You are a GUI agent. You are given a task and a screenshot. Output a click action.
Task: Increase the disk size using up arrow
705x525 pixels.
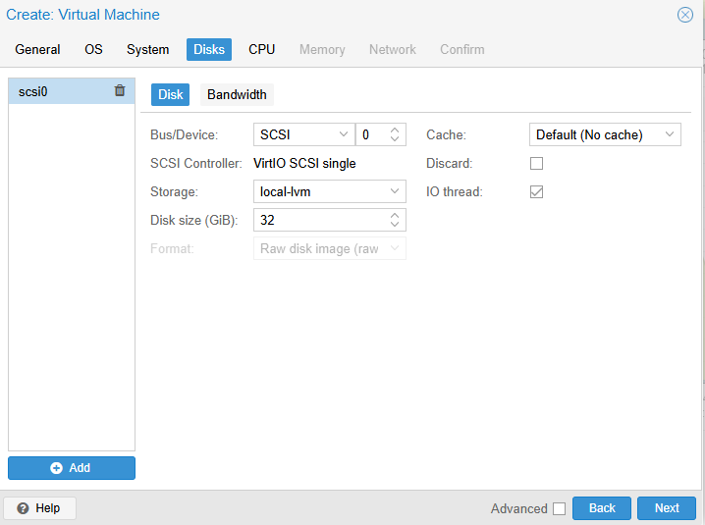(395, 216)
